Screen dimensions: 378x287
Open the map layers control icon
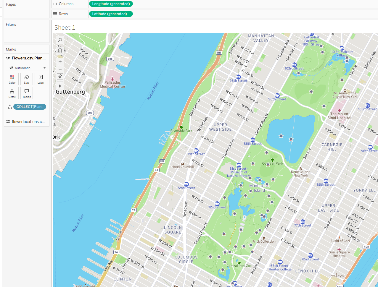click(x=60, y=51)
